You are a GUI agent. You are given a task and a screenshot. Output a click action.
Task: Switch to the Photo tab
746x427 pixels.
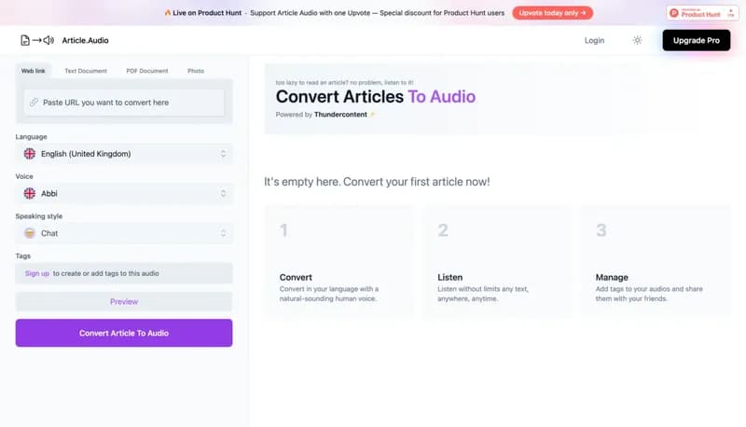[196, 71]
